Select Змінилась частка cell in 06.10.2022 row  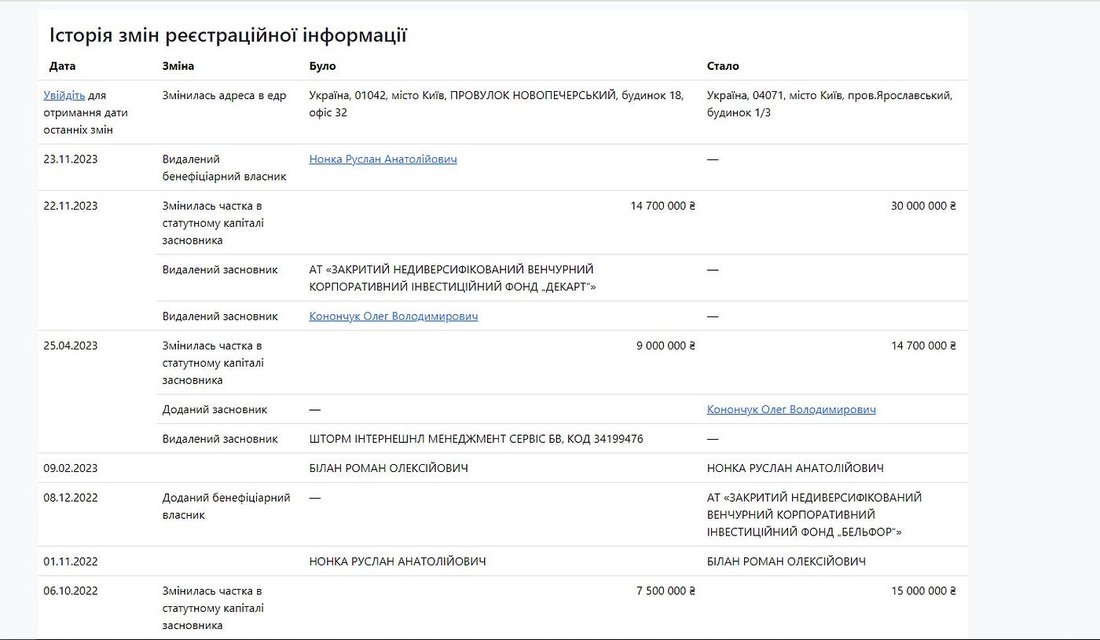[x=213, y=608]
